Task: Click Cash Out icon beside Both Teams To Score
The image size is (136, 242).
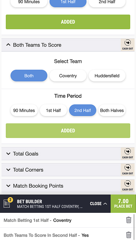Action: [128, 45]
